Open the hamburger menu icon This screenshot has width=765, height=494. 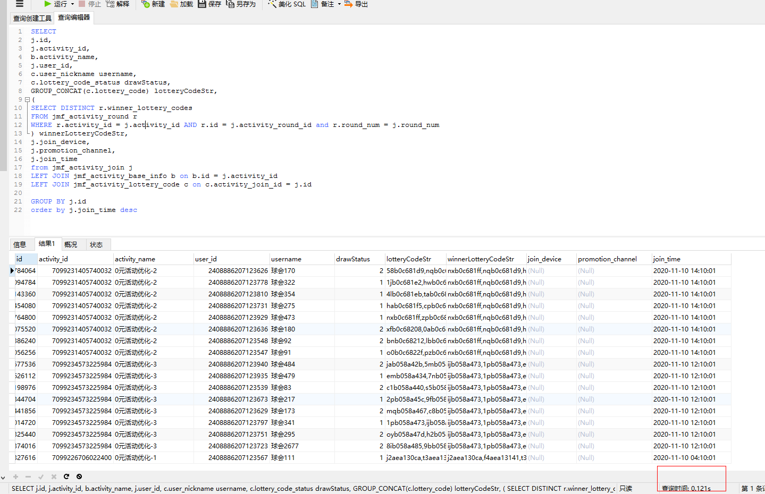(x=20, y=4)
